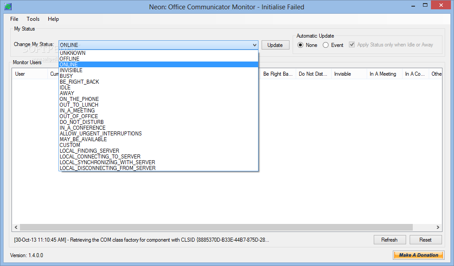Open the Help menu

pos(53,19)
